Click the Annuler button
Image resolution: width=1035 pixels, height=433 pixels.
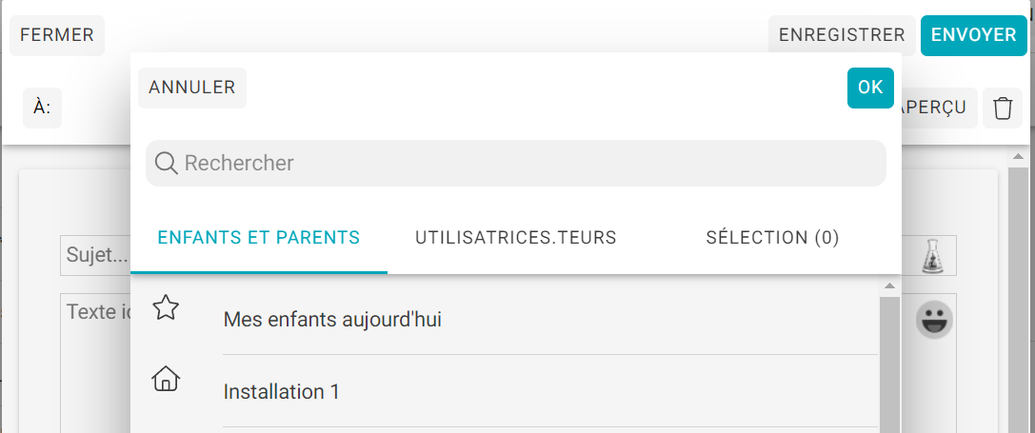point(192,88)
